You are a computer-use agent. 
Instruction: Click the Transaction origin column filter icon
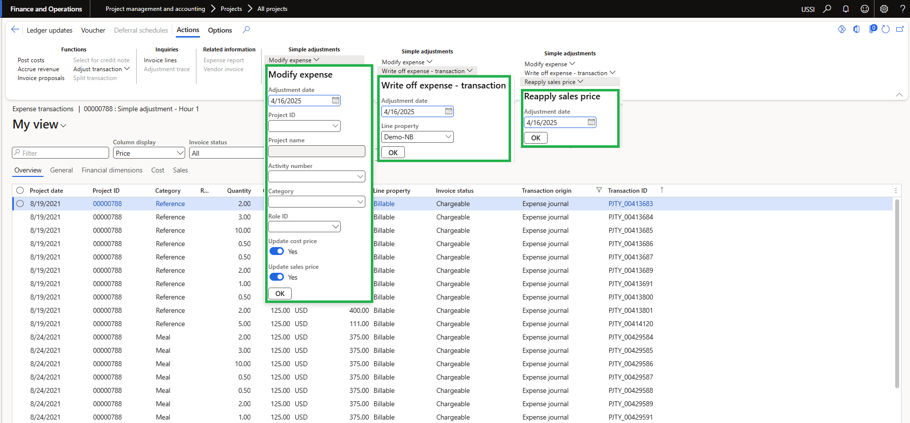pos(599,190)
